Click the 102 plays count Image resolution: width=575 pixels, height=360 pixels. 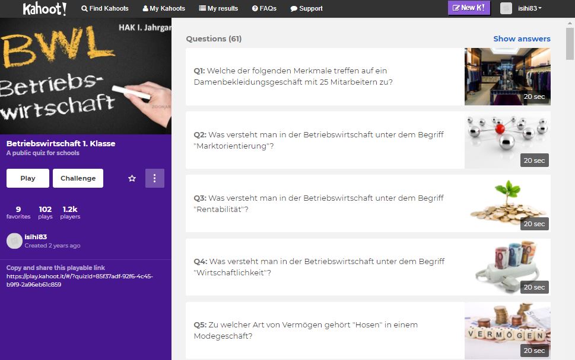pos(45,212)
